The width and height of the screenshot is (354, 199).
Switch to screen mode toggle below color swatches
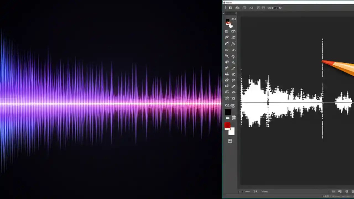(230, 142)
